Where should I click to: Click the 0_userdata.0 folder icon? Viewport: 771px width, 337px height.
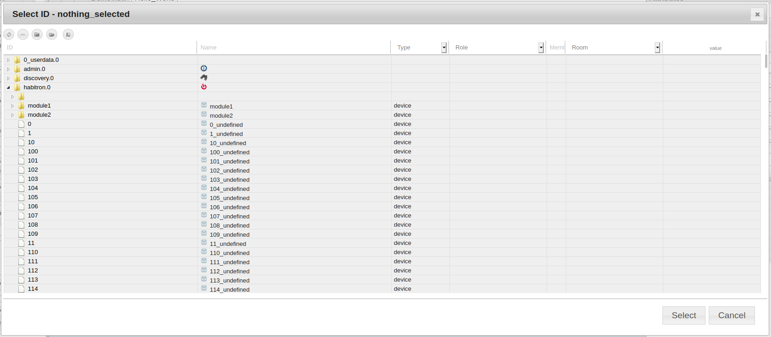point(17,60)
